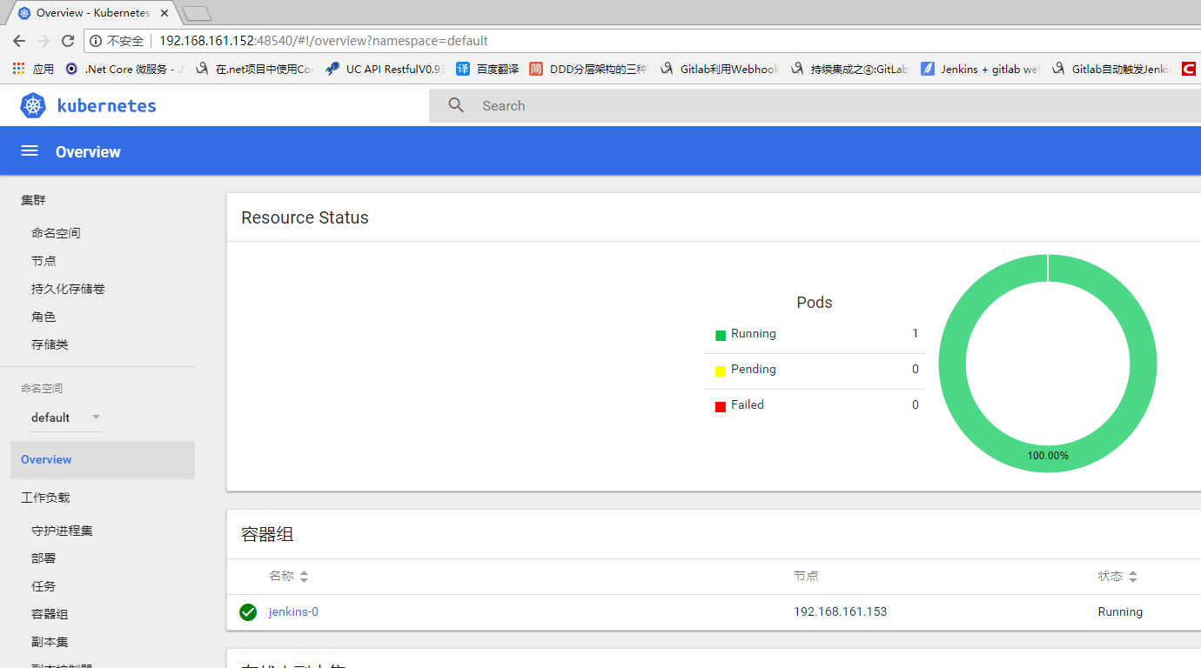Click the browser reload icon
This screenshot has height=668, width=1201.
coord(68,41)
